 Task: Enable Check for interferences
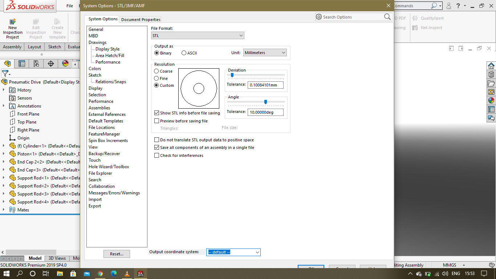tap(157, 155)
